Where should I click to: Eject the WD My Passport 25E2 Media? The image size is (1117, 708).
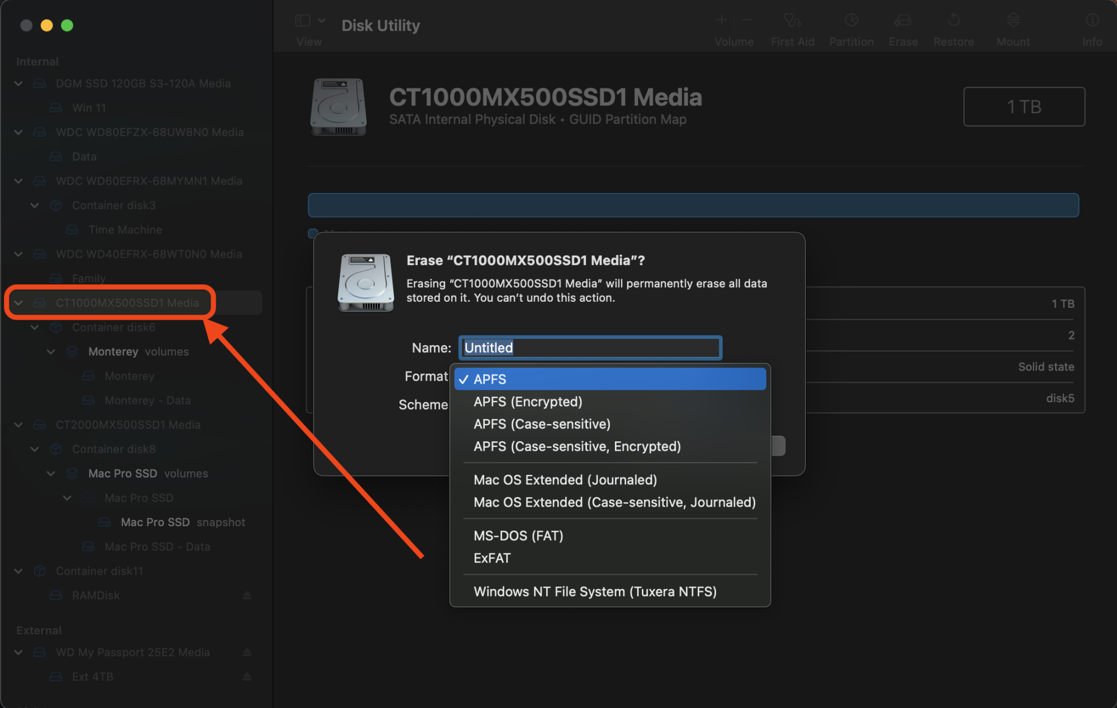247,652
